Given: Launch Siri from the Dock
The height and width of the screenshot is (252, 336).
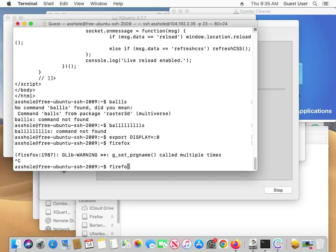Looking at the screenshot, I should click(x=28, y=244).
